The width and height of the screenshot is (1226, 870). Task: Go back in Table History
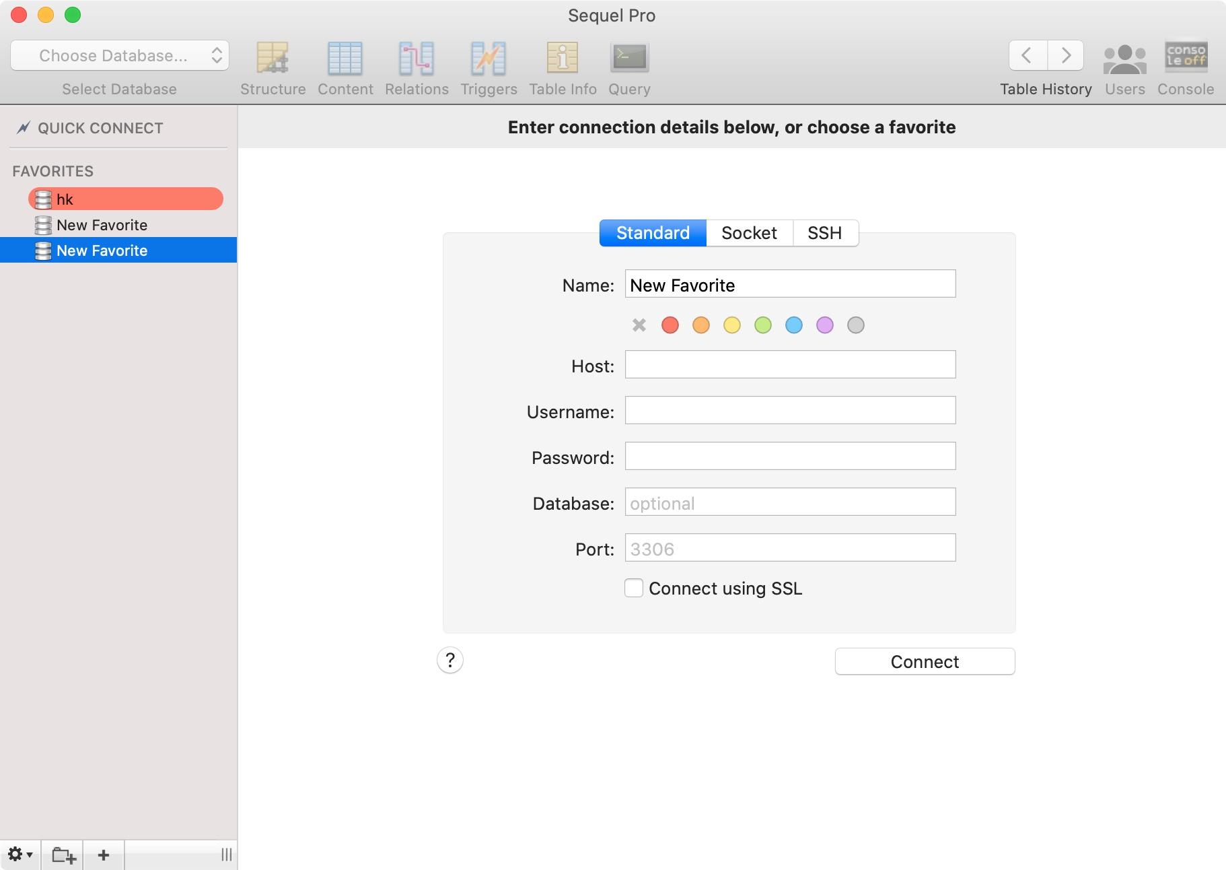coord(1027,55)
